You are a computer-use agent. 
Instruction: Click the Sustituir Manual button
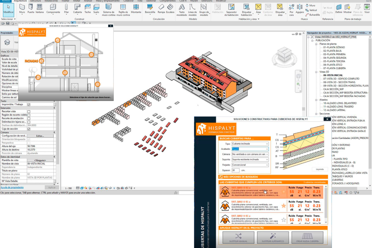tap(238, 237)
